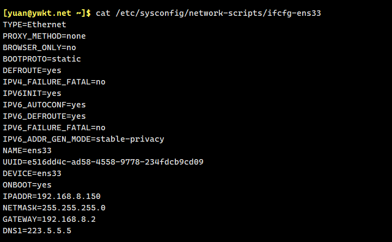Click the IPV6_FAILURE_FATAL=no line
Image resolution: width=392 pixels, height=242 pixels.
tap(54, 128)
